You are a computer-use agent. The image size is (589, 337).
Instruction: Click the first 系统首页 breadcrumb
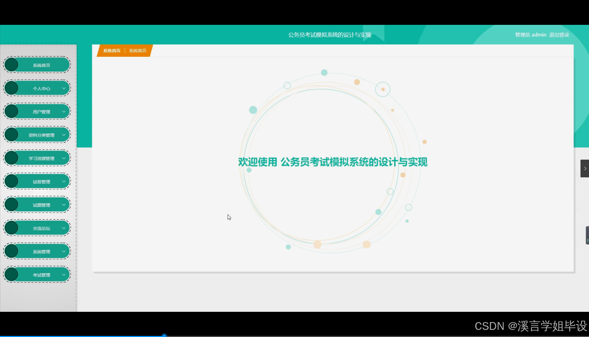pos(112,51)
